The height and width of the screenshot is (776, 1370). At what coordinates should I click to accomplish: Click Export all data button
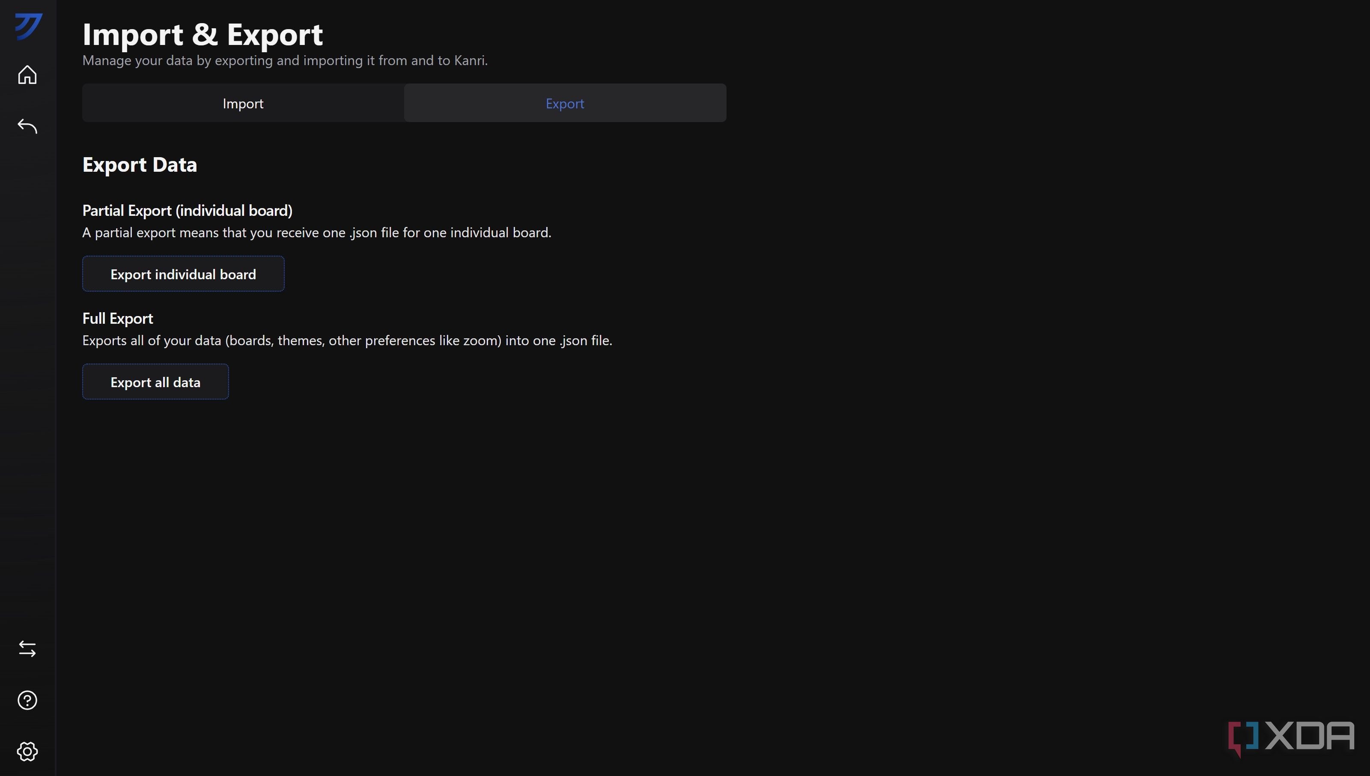point(155,382)
